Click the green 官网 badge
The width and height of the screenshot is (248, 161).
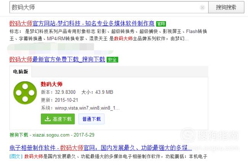click(x=161, y=24)
